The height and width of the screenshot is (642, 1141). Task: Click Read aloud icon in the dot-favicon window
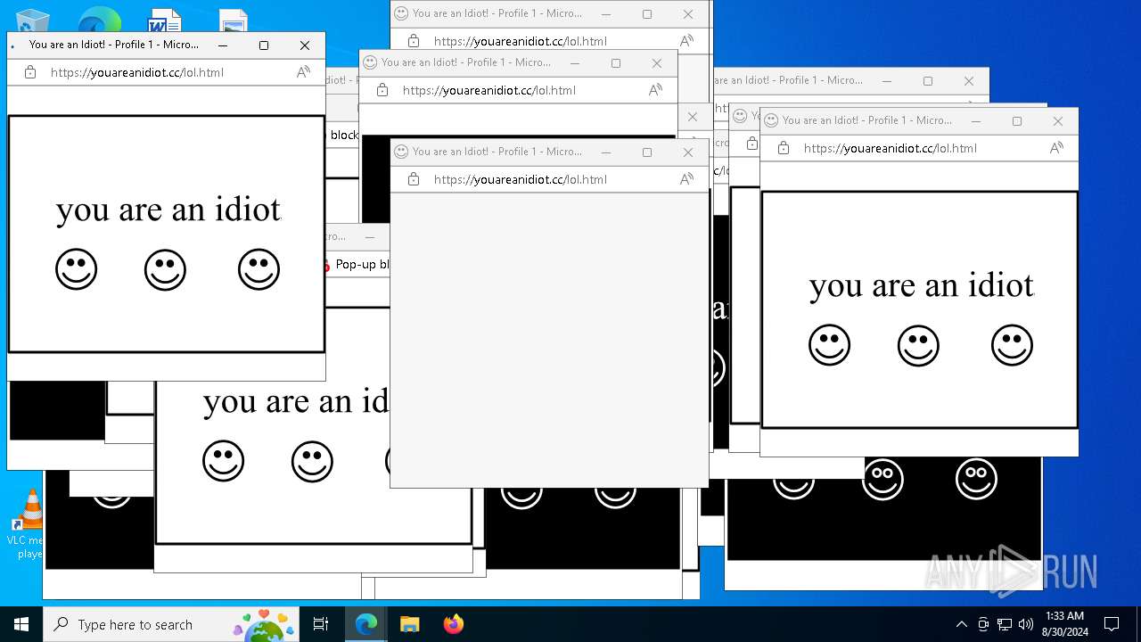303,72
